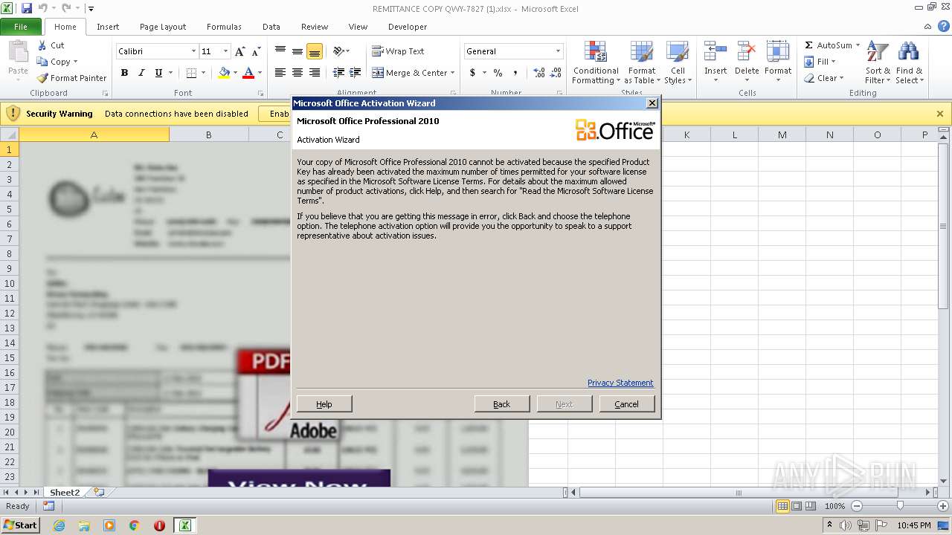This screenshot has width=952, height=535.
Task: Click the Cut scissors icon
Action: click(x=42, y=45)
